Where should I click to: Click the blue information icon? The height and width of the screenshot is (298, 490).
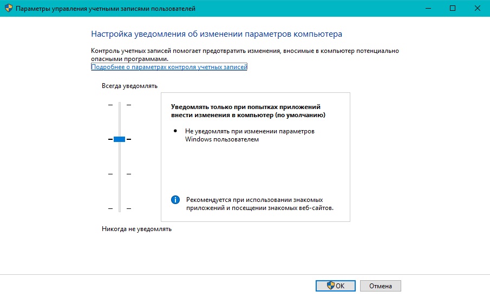pos(175,200)
